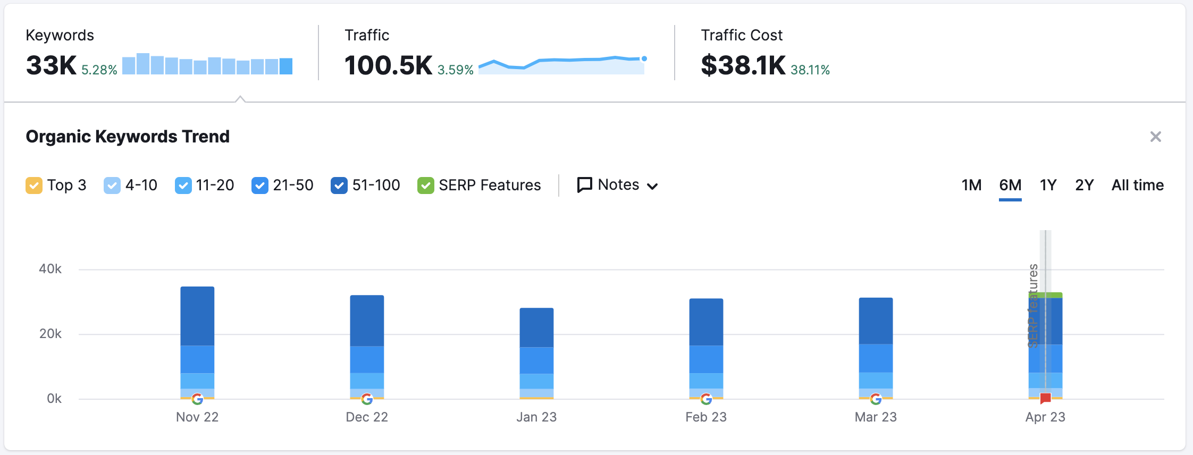Click the Google update icon under Mar 23

tap(876, 399)
